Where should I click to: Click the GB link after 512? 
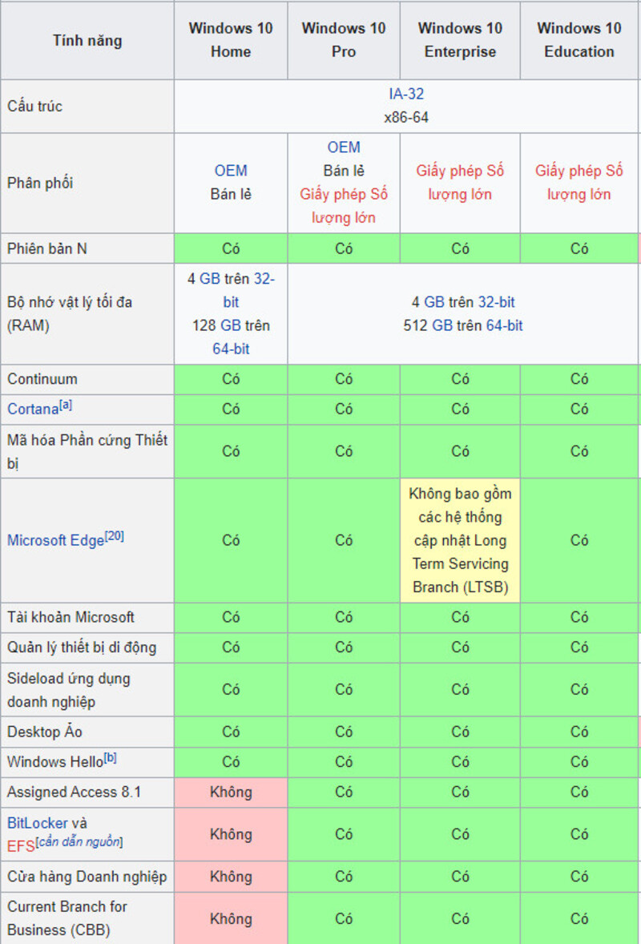pos(442,325)
